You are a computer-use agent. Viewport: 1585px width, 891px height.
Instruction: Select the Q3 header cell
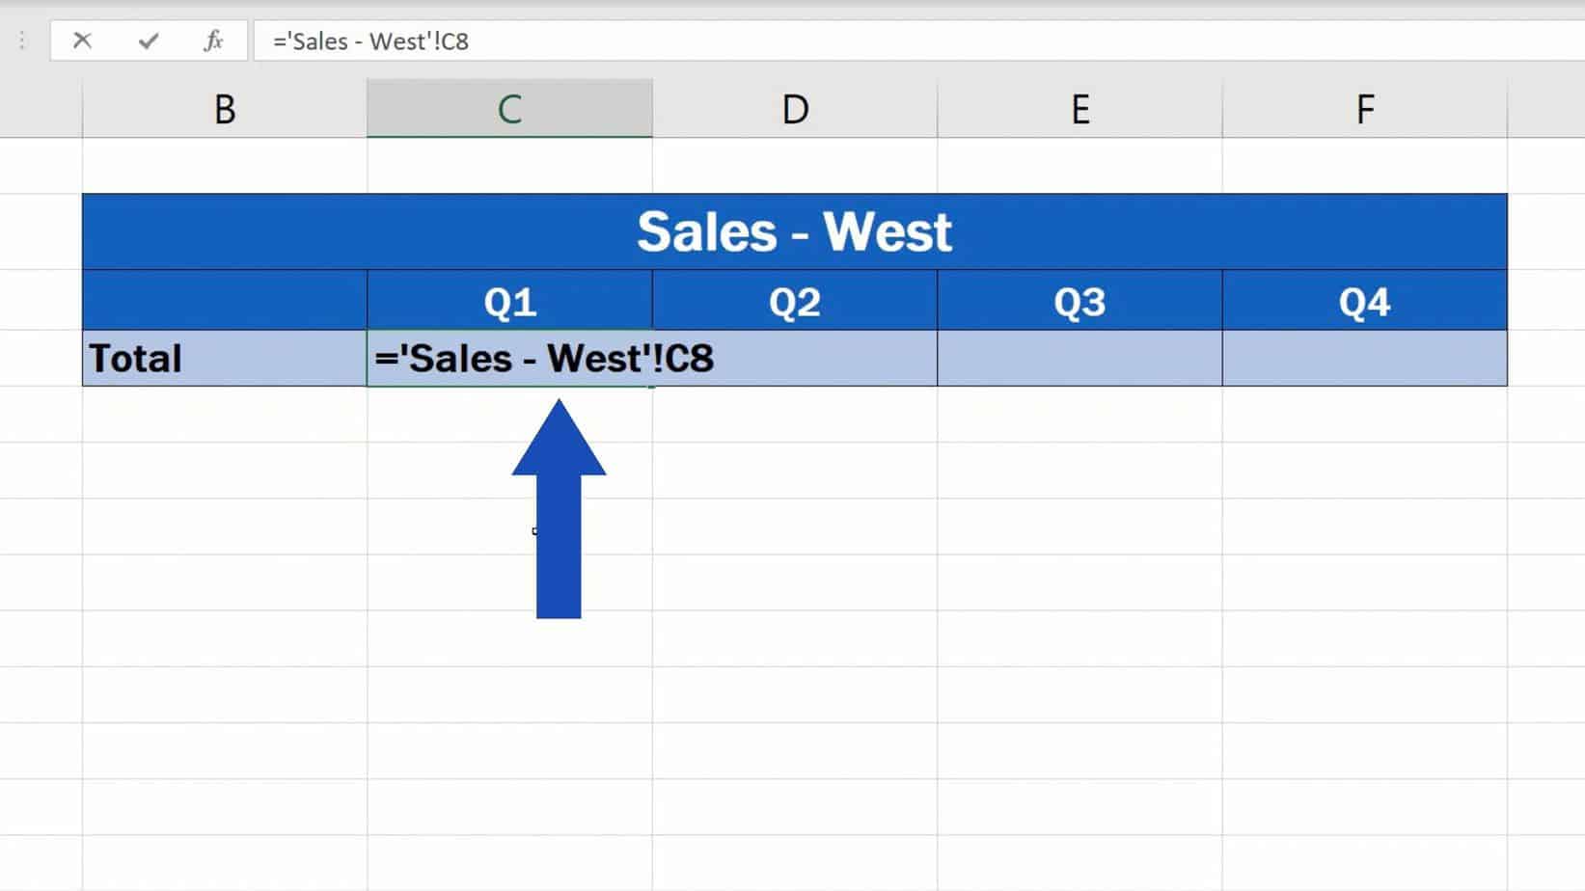(1079, 302)
